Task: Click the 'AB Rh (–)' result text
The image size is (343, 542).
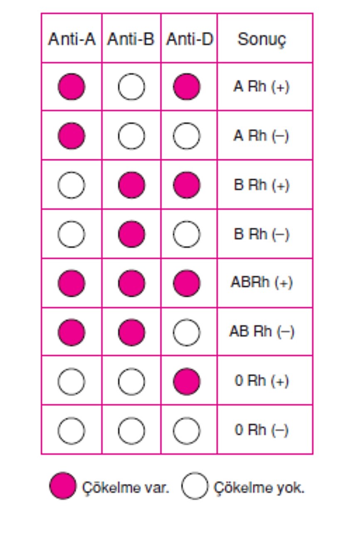Action: (x=262, y=332)
